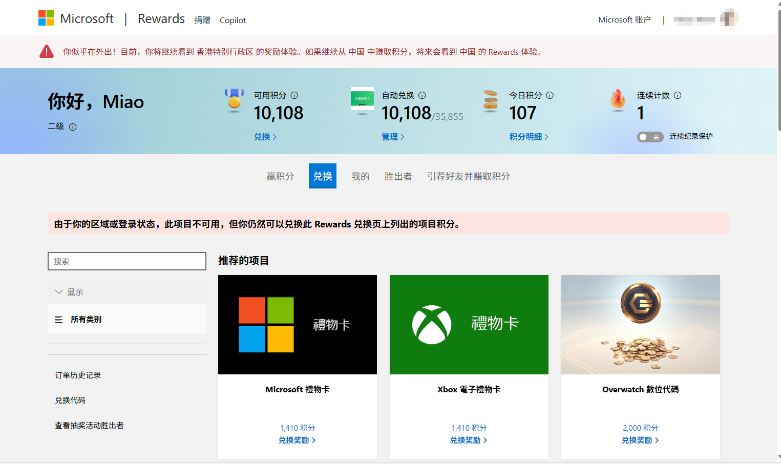Screen dimensions: 781x464
Task: Open 积分明细 points breakdown link
Action: coord(529,137)
